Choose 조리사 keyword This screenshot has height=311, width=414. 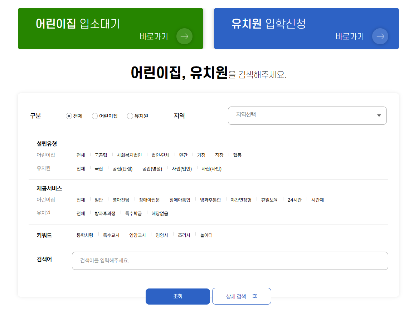tap(184, 235)
